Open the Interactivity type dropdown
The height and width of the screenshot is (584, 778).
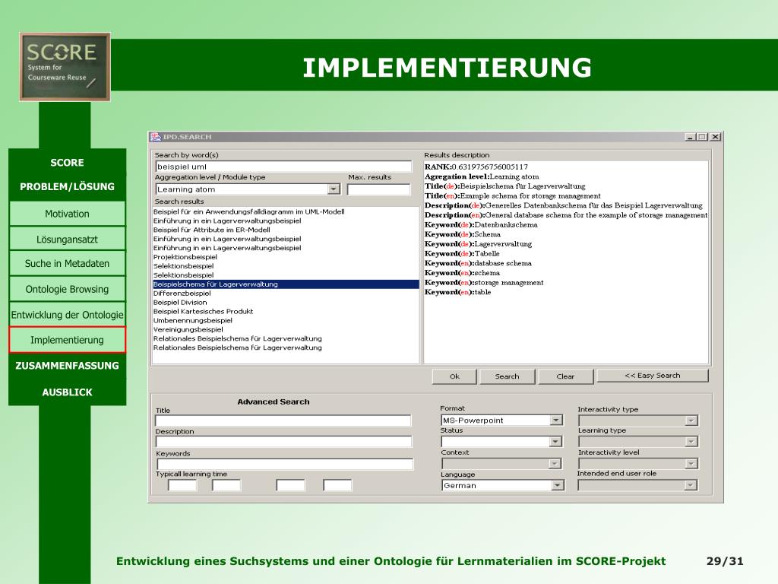[638, 421]
